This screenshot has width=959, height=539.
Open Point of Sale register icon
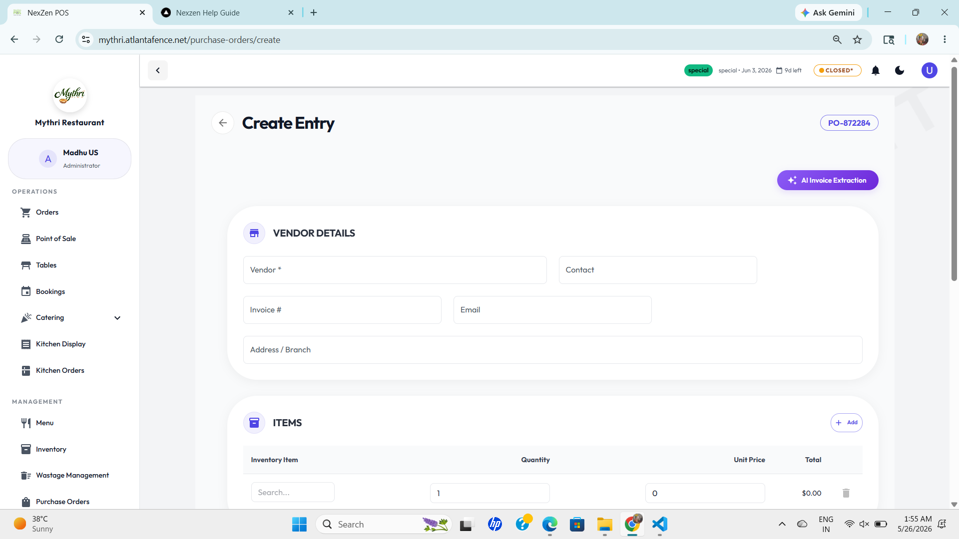pyautogui.click(x=26, y=239)
